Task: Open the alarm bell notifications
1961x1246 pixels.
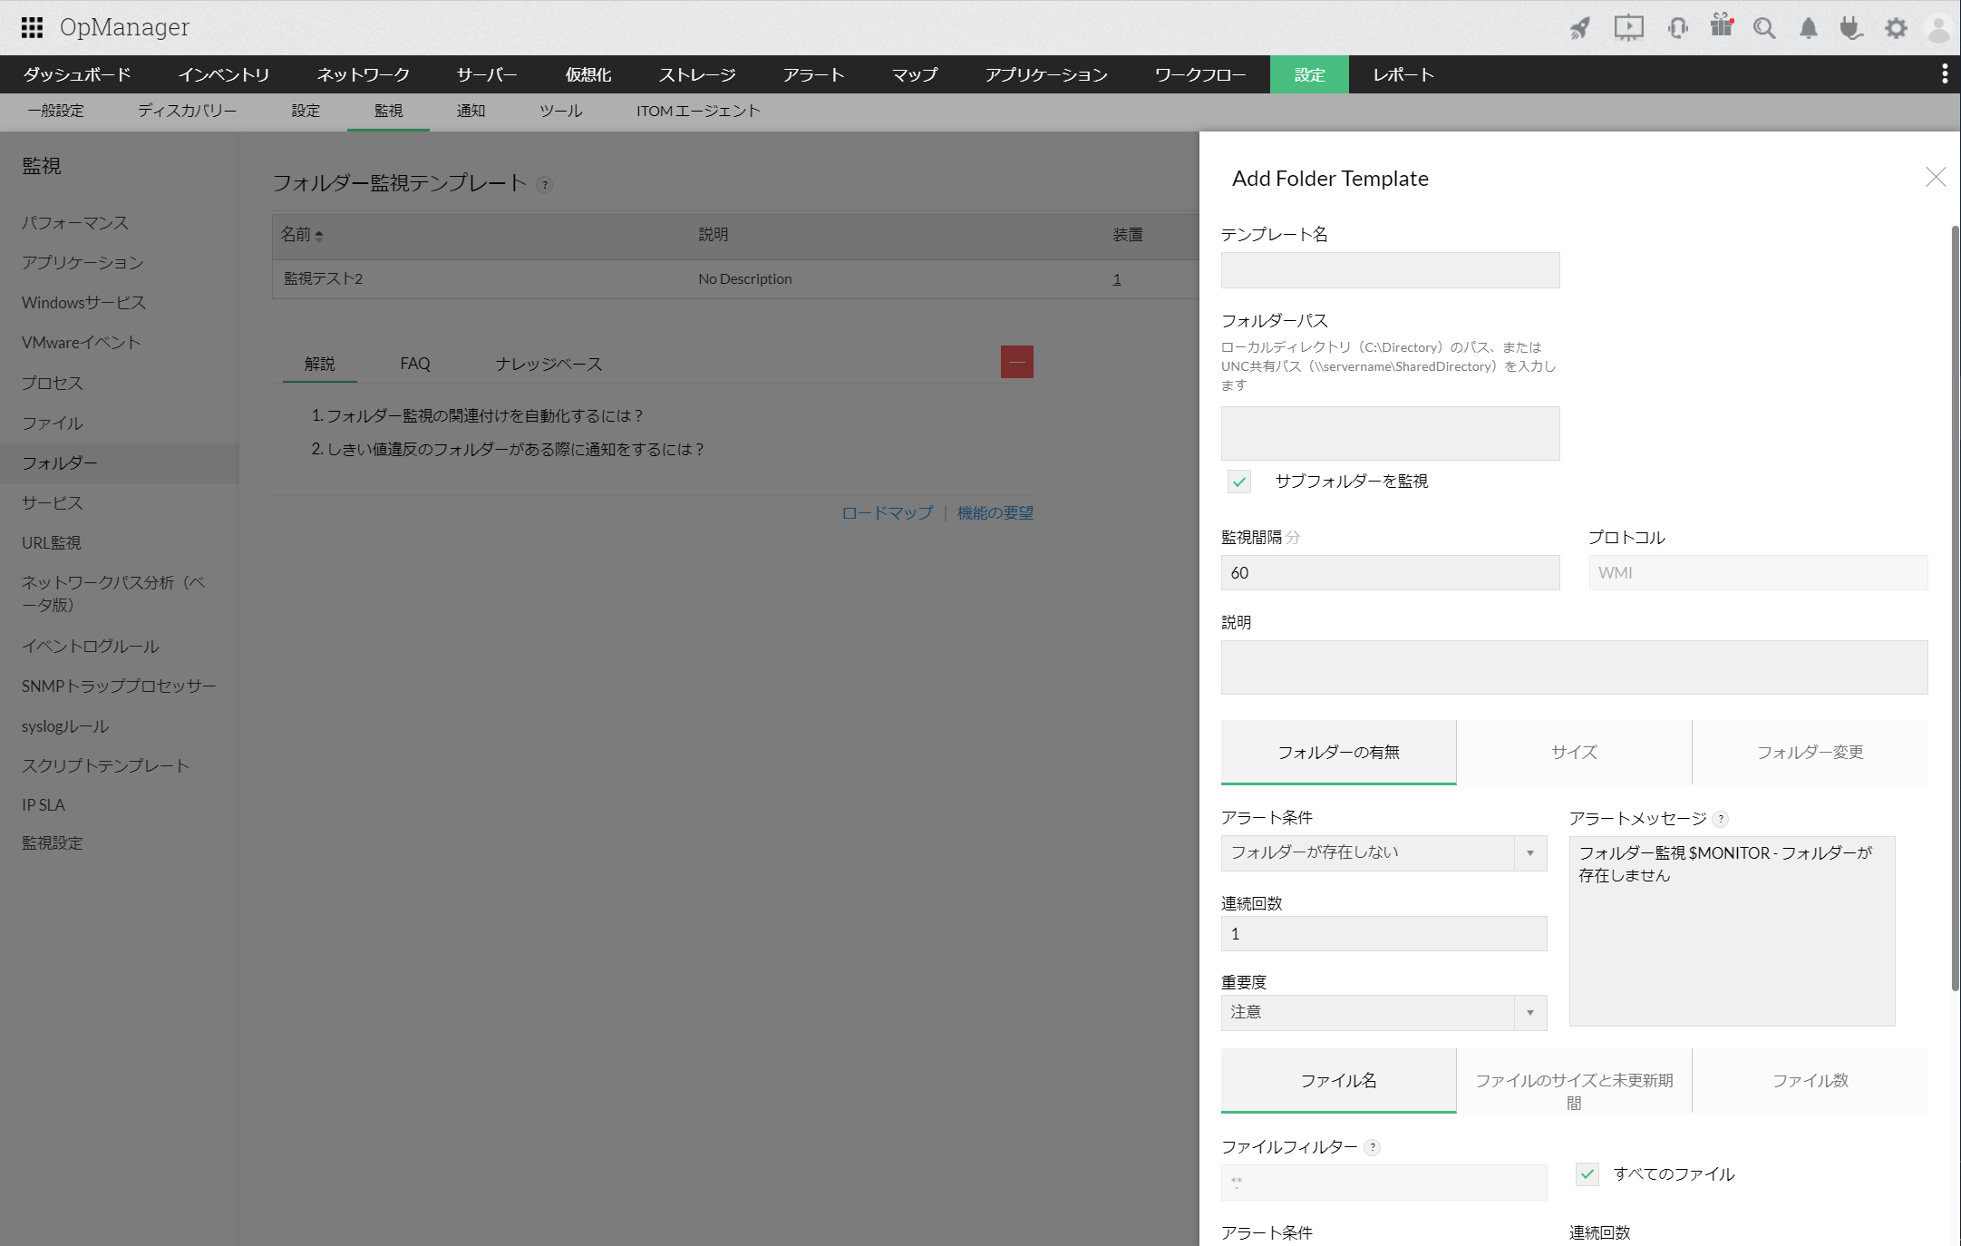Action: tap(1808, 28)
